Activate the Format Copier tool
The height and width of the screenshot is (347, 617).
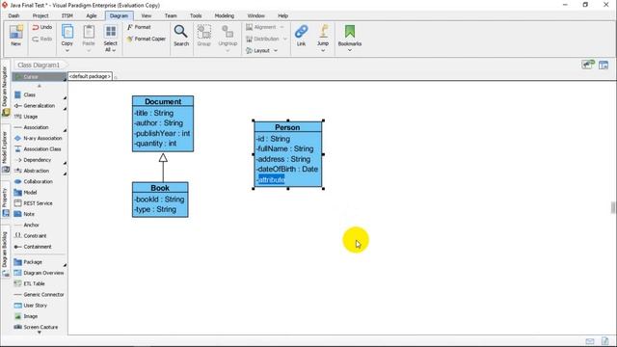pyautogui.click(x=146, y=39)
